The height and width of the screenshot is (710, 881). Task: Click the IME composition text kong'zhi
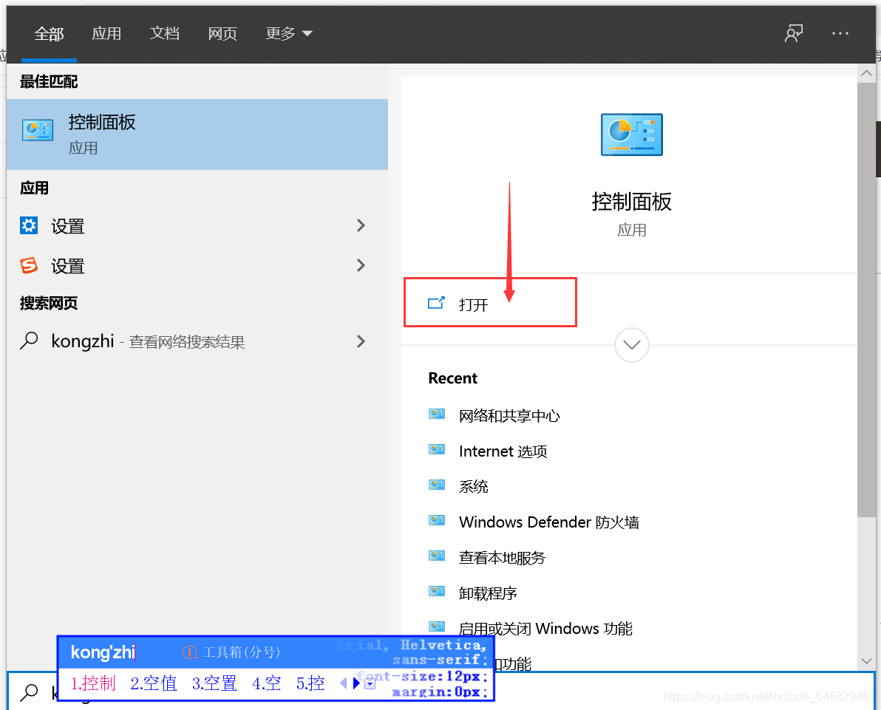click(102, 652)
